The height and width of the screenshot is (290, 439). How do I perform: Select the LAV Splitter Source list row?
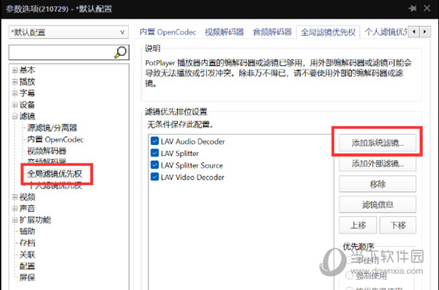pyautogui.click(x=192, y=165)
